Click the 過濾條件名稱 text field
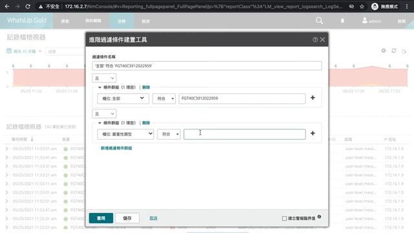The width and height of the screenshot is (414, 233). click(x=207, y=66)
